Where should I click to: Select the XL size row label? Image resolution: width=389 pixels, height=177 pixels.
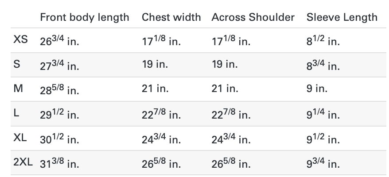pyautogui.click(x=20, y=138)
